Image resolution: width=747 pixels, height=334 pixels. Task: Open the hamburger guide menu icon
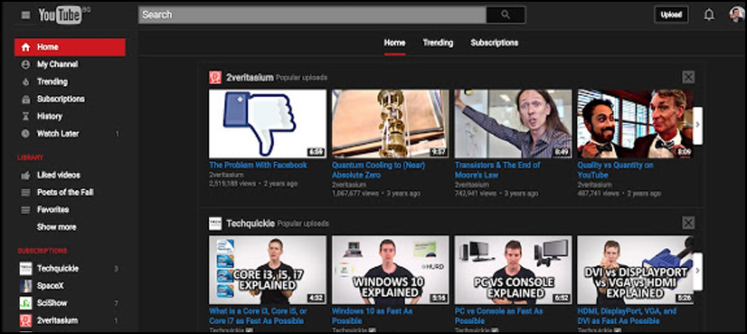pyautogui.click(x=25, y=15)
